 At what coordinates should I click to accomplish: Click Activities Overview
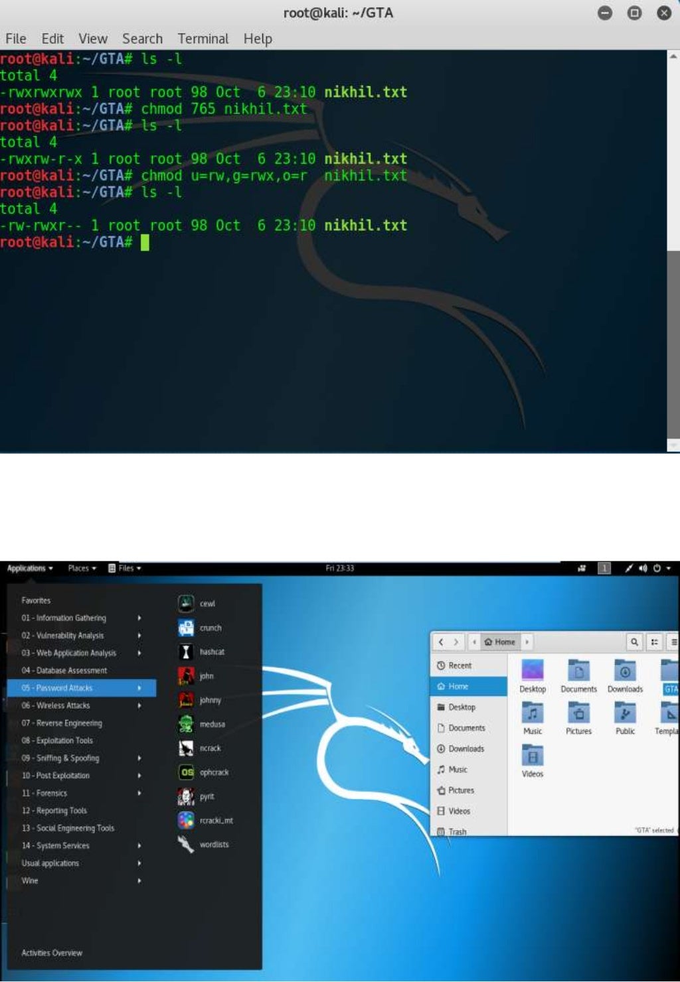tap(52, 953)
